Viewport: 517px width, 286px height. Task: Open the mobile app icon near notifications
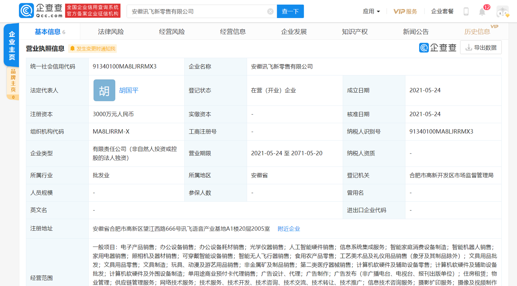(466, 11)
